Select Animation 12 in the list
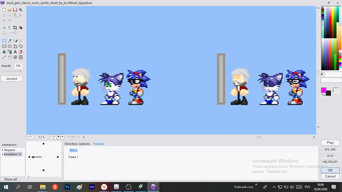 point(13,154)
